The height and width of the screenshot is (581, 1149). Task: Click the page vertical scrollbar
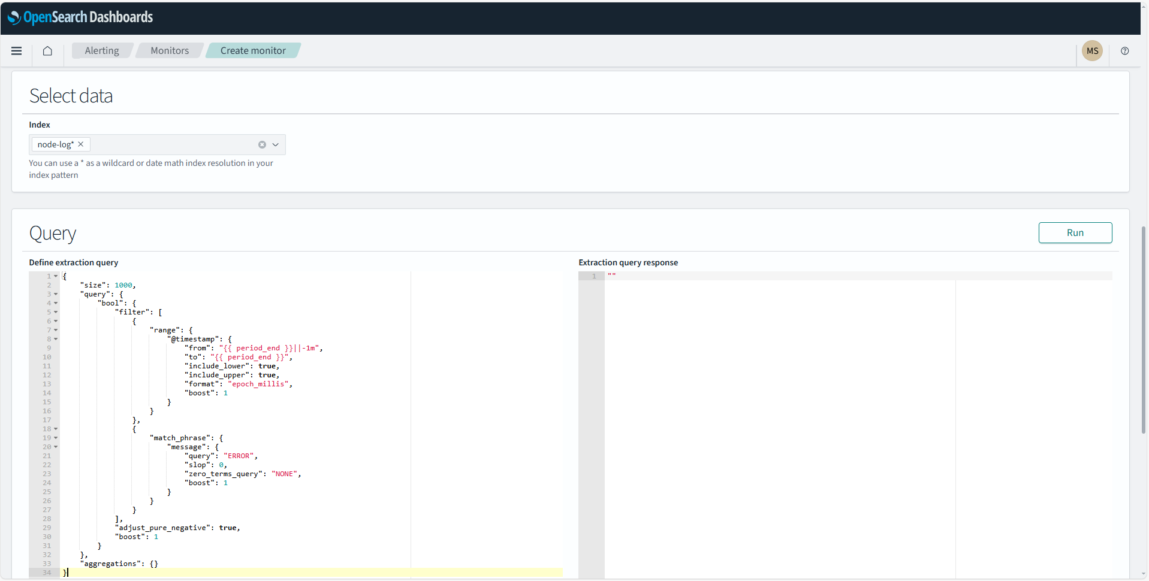(1143, 329)
